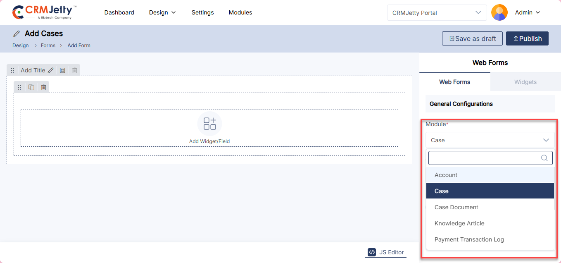Click the search magnifier in module dropdown

(544, 158)
